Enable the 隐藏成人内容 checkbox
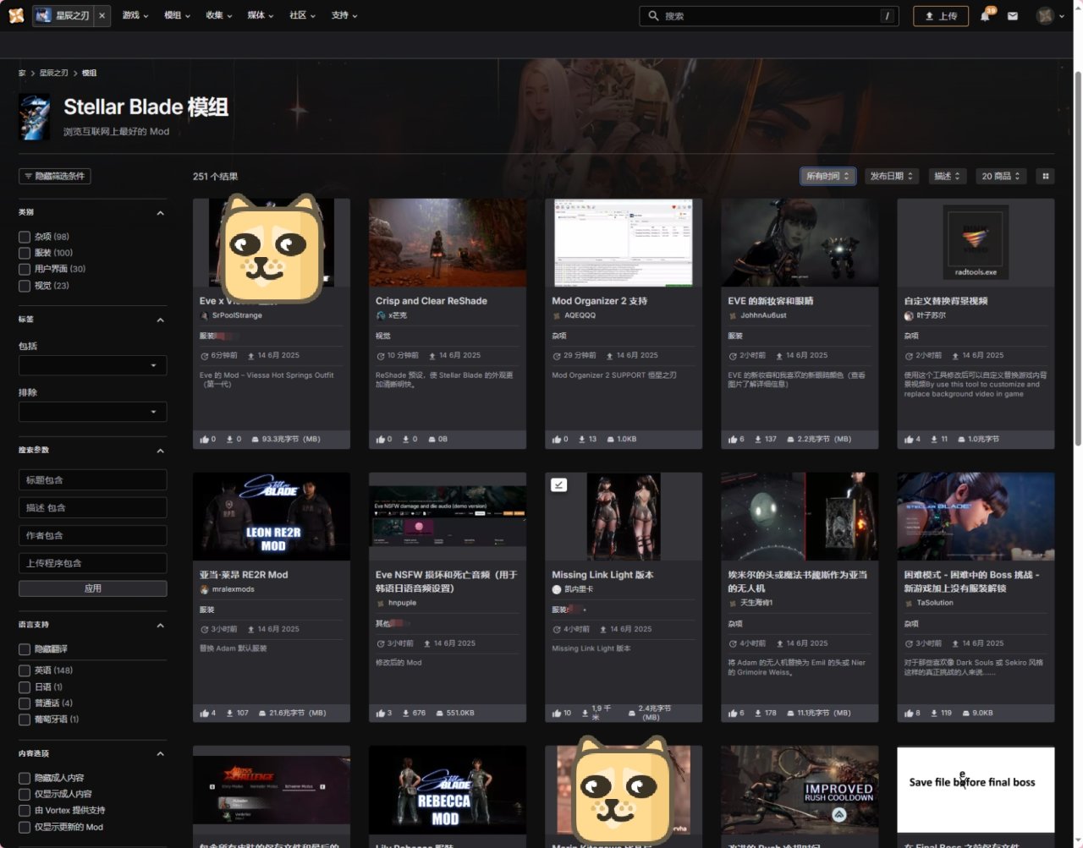Image resolution: width=1083 pixels, height=848 pixels. pyautogui.click(x=25, y=778)
